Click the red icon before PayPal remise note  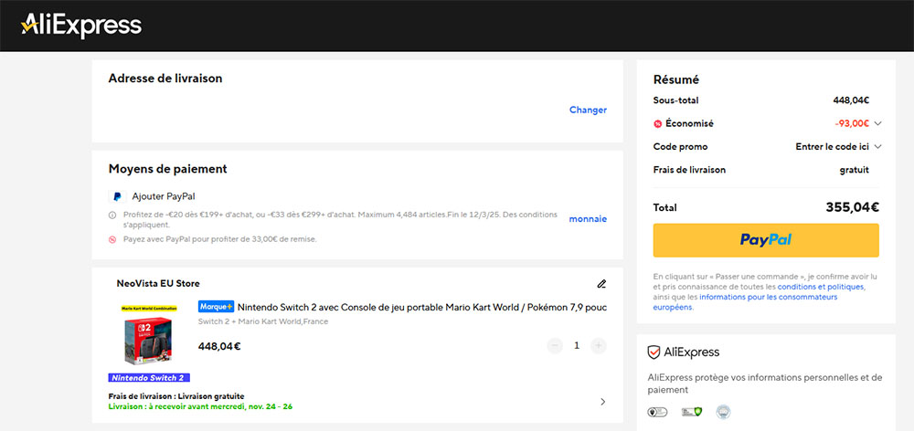click(x=112, y=239)
